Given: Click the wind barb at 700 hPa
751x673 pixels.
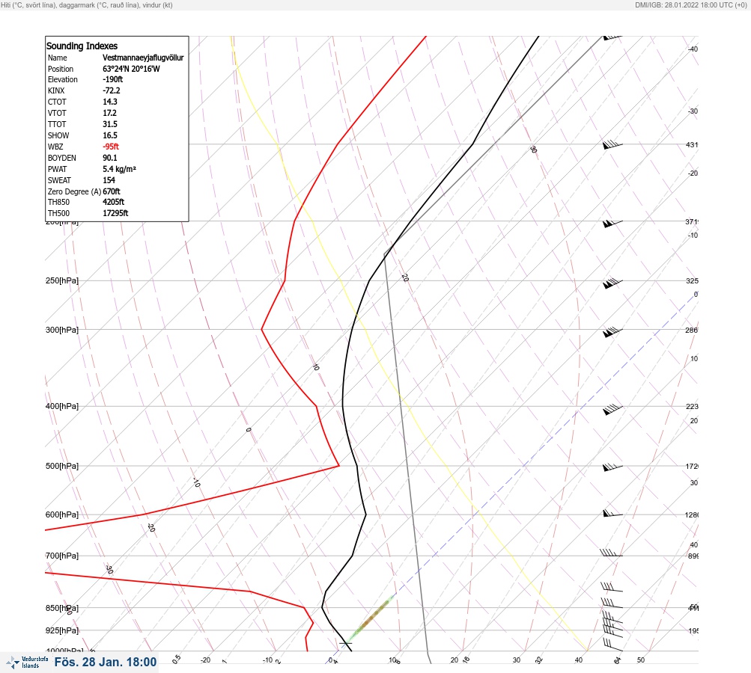Looking at the screenshot, I should click(611, 553).
